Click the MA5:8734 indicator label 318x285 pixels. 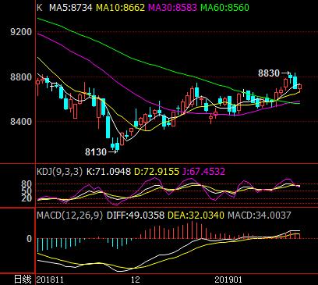pyautogui.click(x=71, y=7)
